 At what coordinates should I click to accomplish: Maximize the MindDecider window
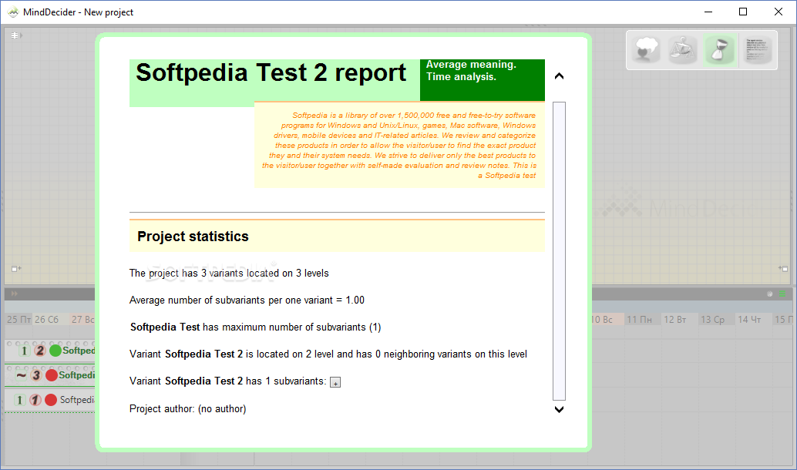click(743, 12)
